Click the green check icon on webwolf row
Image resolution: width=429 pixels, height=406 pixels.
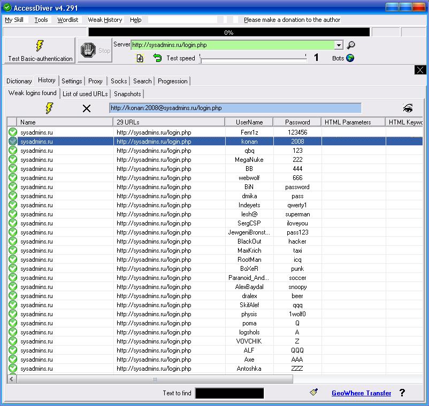click(13, 177)
